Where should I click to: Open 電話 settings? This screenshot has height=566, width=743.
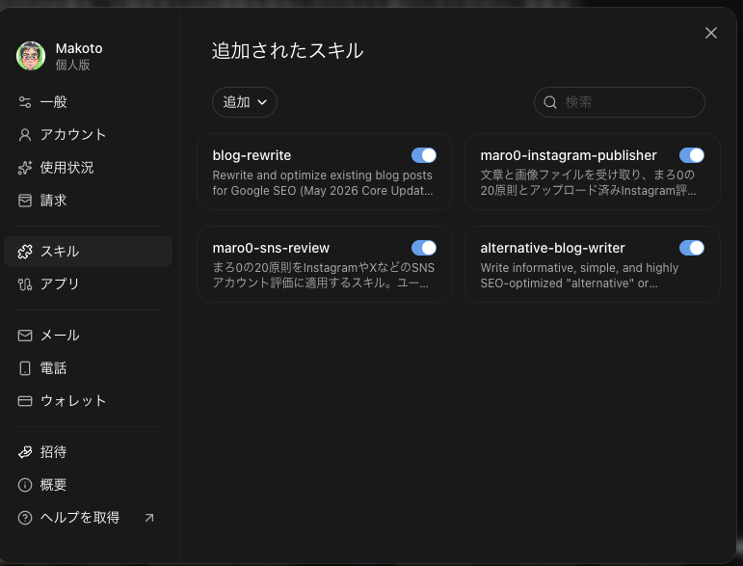click(x=88, y=368)
